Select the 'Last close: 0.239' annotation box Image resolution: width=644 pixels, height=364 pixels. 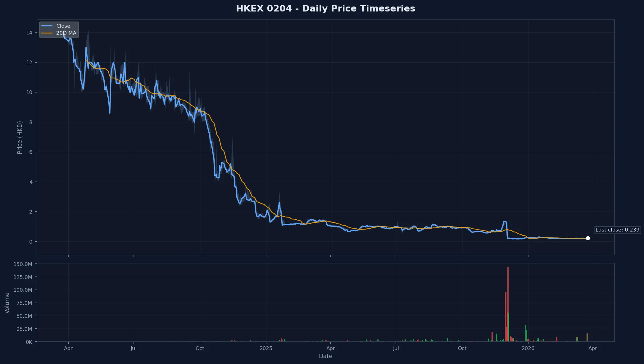coord(618,230)
